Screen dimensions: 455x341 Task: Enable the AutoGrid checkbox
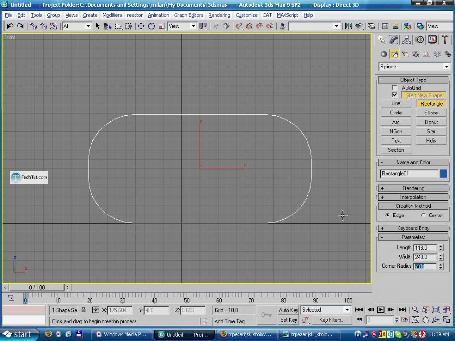pos(394,87)
